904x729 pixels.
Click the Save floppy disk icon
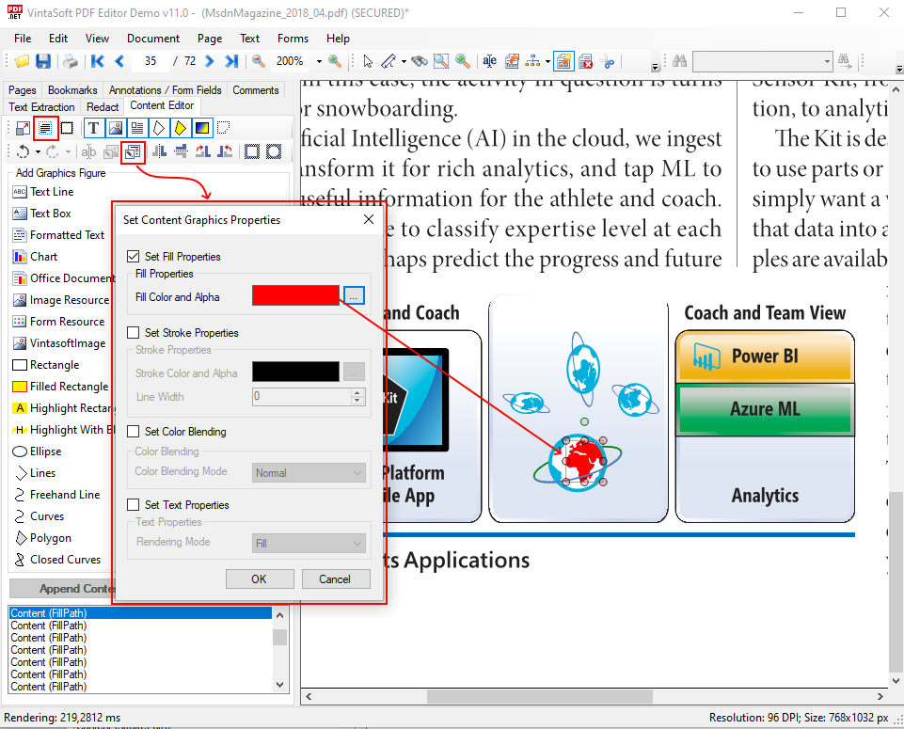click(x=43, y=61)
